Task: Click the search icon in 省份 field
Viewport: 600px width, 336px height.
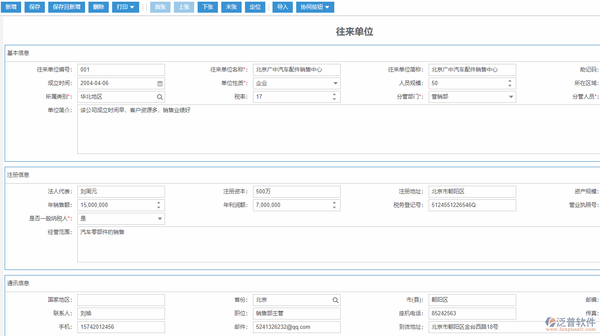Action: pos(336,300)
